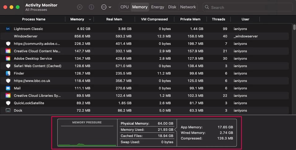Image resolution: width=296 pixels, height=150 pixels.
Task: Select the Lightroom Classic process row
Action: pos(144,29)
